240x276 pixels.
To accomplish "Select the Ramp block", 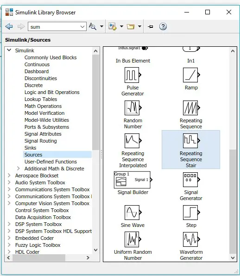I will point(191,79).
